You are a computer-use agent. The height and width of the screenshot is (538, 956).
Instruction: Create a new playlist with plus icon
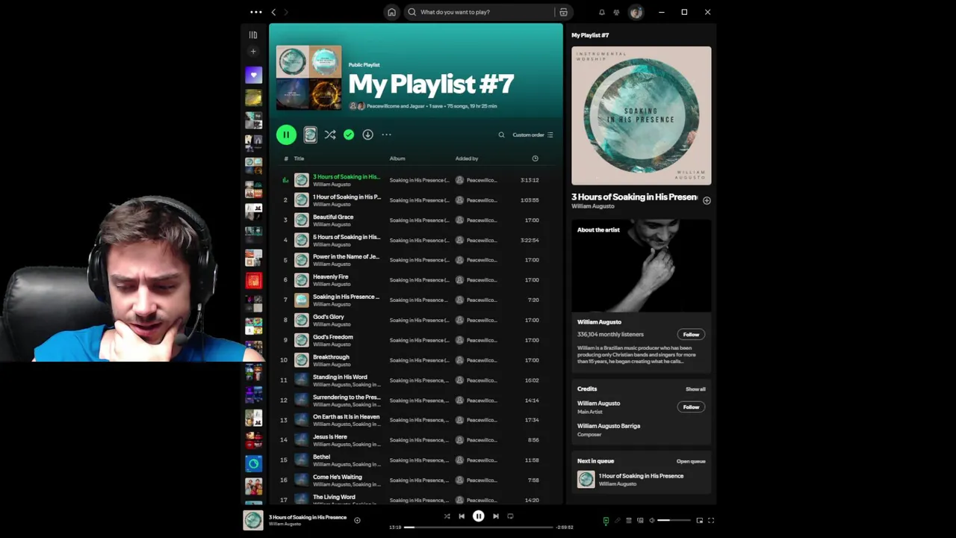click(x=253, y=52)
